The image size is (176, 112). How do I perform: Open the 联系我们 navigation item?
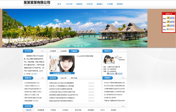(x=120, y=4)
